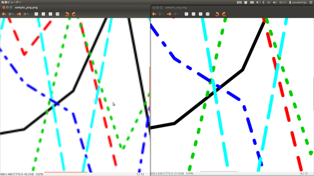Image resolution: width=314 pixels, height=176 pixels.
Task: Close the sample_png.png window
Action: tap(4, 7)
